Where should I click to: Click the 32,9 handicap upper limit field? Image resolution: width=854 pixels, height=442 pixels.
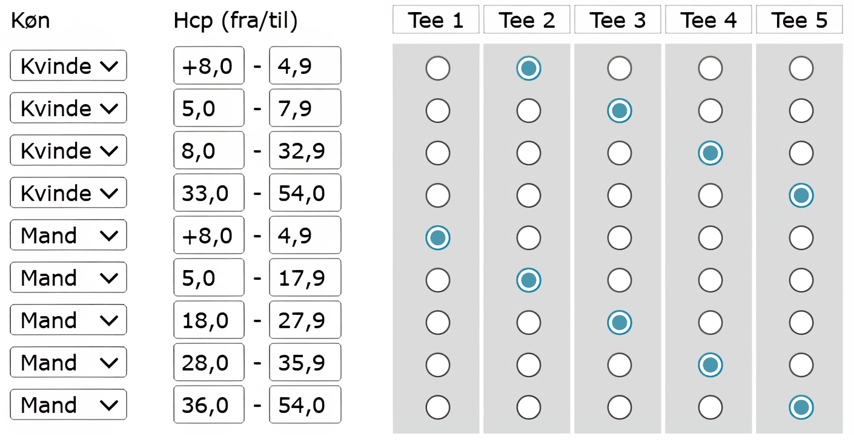point(305,150)
